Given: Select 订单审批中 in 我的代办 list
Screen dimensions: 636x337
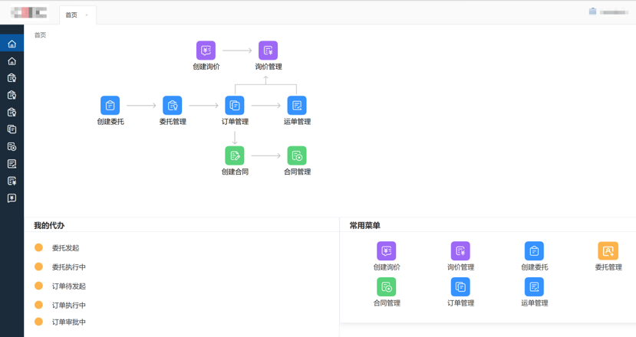Looking at the screenshot, I should (x=68, y=322).
